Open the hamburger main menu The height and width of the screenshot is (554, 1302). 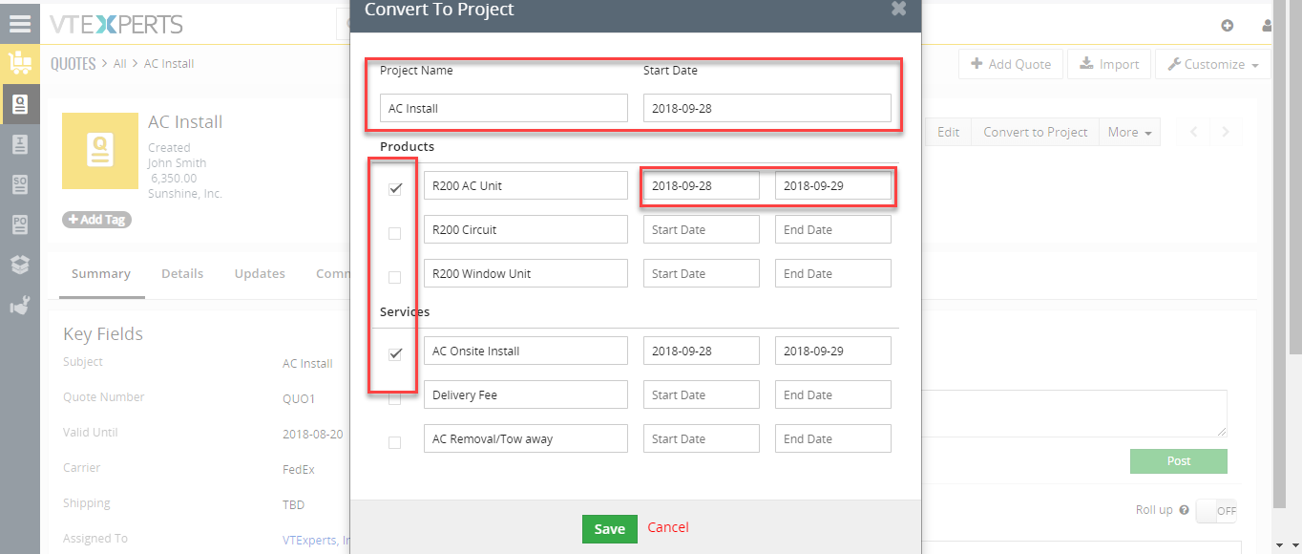click(x=20, y=23)
